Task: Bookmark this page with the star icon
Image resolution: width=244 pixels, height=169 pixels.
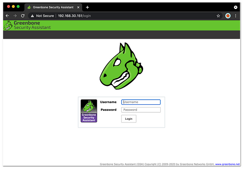Action: pos(218,16)
